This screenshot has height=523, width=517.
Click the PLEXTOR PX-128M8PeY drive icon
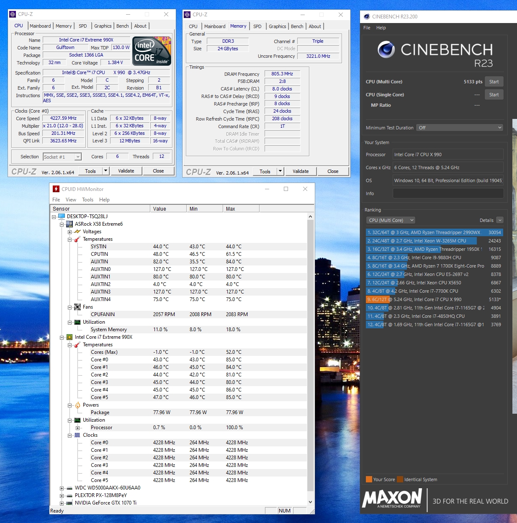(x=69, y=495)
